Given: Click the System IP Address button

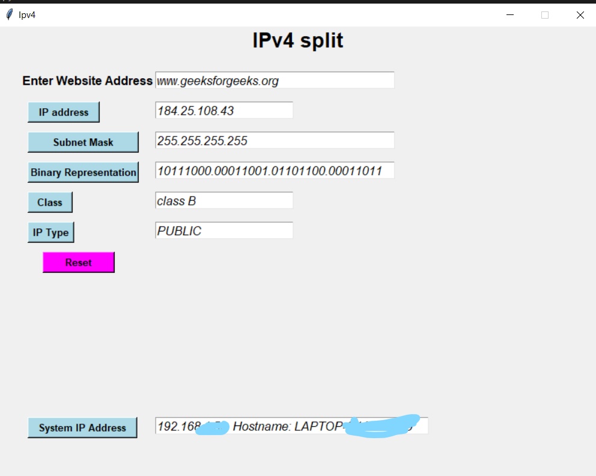Looking at the screenshot, I should coord(82,428).
